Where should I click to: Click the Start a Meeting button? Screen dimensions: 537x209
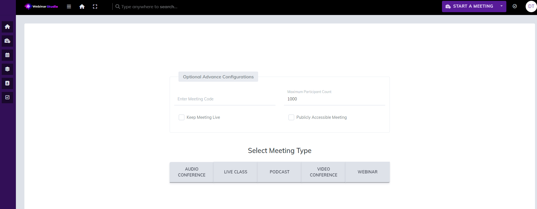tap(469, 6)
